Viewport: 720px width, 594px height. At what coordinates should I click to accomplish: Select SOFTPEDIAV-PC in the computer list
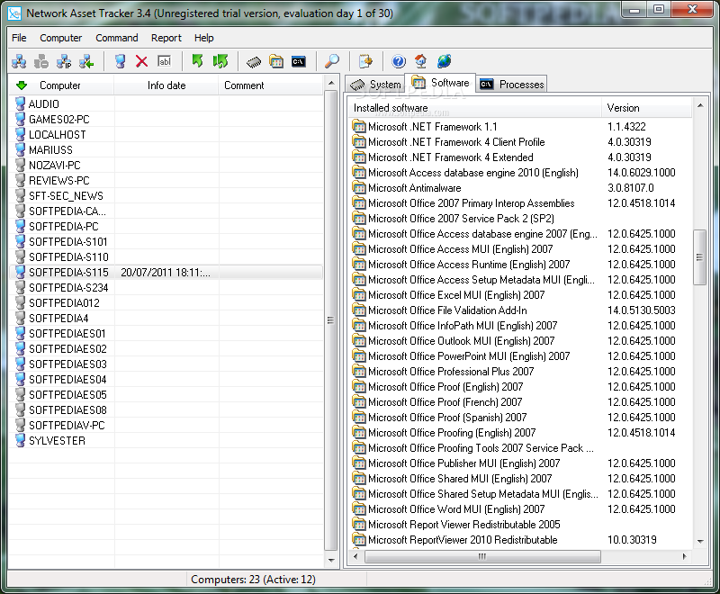[x=67, y=425]
